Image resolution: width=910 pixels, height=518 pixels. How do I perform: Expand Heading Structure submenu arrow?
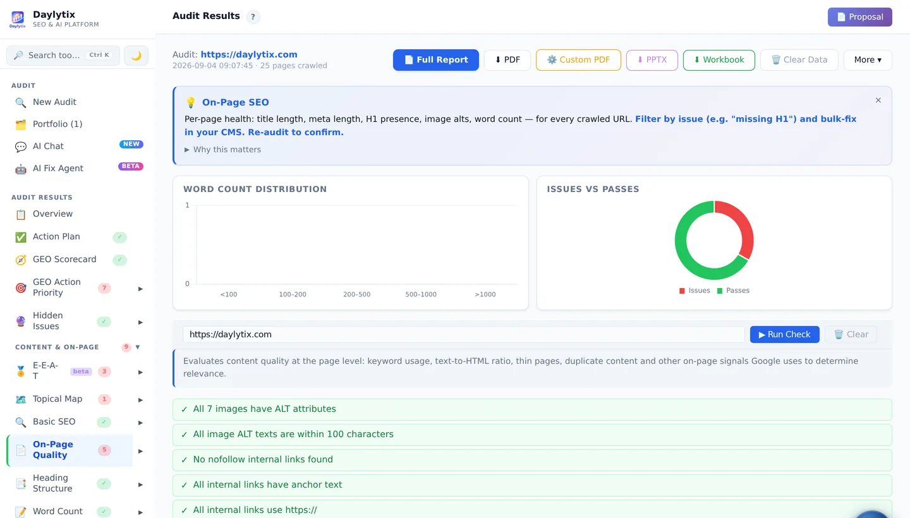[140, 485]
